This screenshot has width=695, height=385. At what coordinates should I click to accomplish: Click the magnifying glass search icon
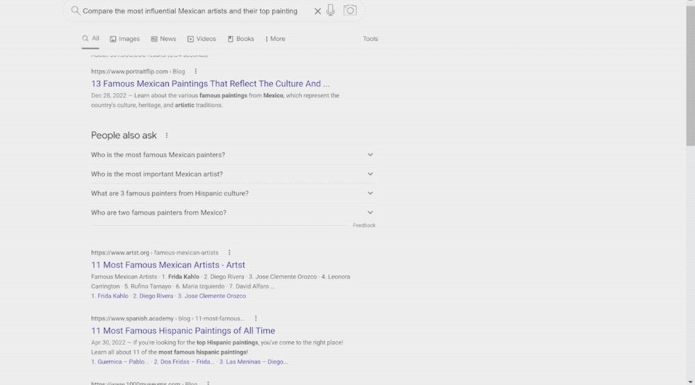coord(75,11)
